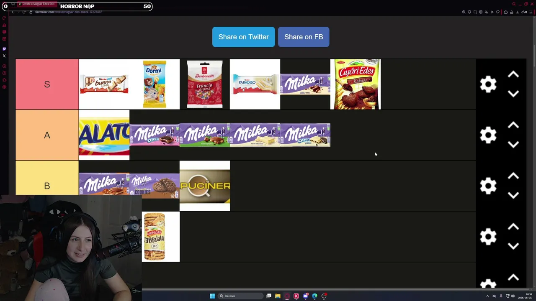The width and height of the screenshot is (536, 301).
Task: Pick the first Milka bar in B tier
Action: click(104, 184)
